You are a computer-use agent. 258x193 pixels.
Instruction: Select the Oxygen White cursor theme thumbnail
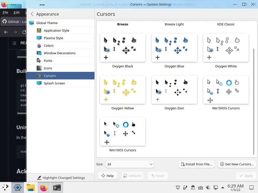tap(226, 48)
